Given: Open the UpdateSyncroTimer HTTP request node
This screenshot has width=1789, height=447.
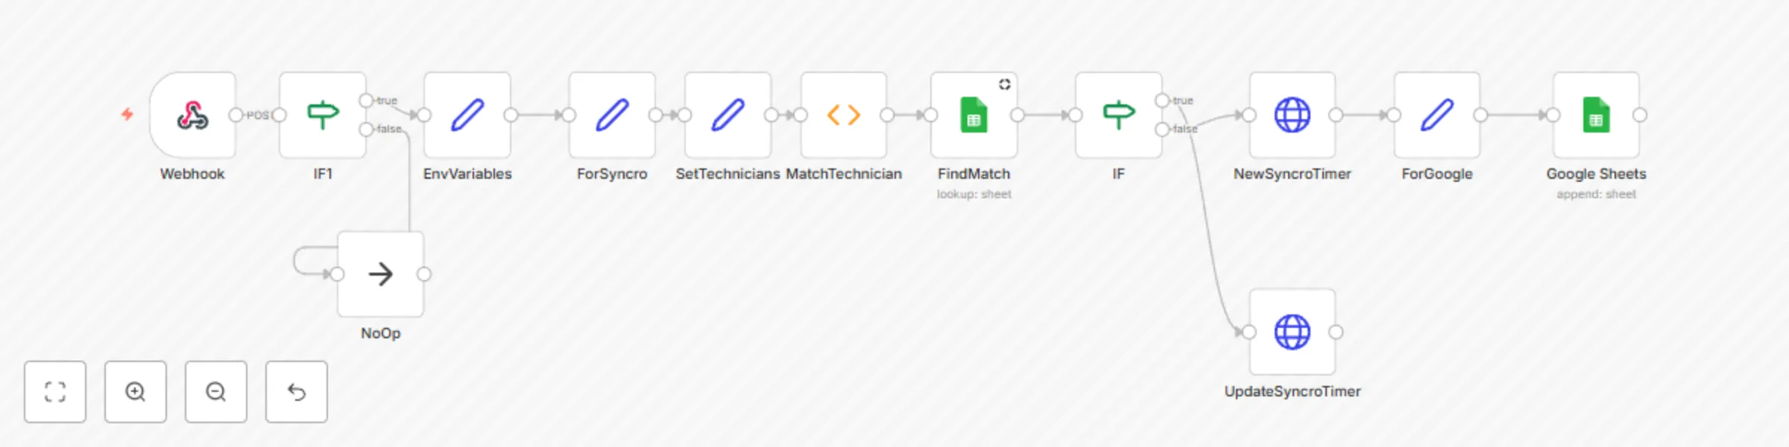Looking at the screenshot, I should coord(1292,333).
